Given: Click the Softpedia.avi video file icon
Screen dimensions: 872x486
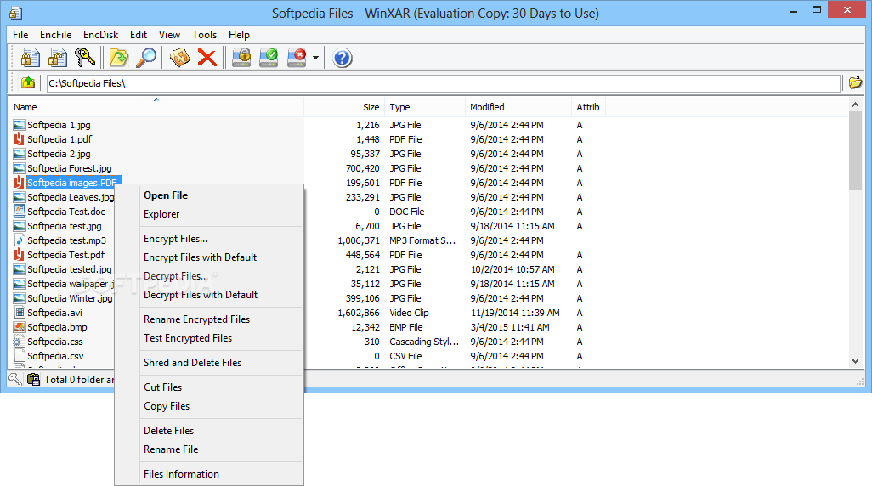Looking at the screenshot, I should 20,313.
